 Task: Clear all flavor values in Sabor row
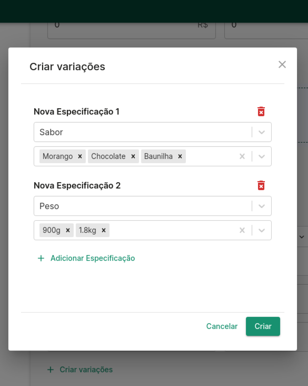pyautogui.click(x=242, y=156)
